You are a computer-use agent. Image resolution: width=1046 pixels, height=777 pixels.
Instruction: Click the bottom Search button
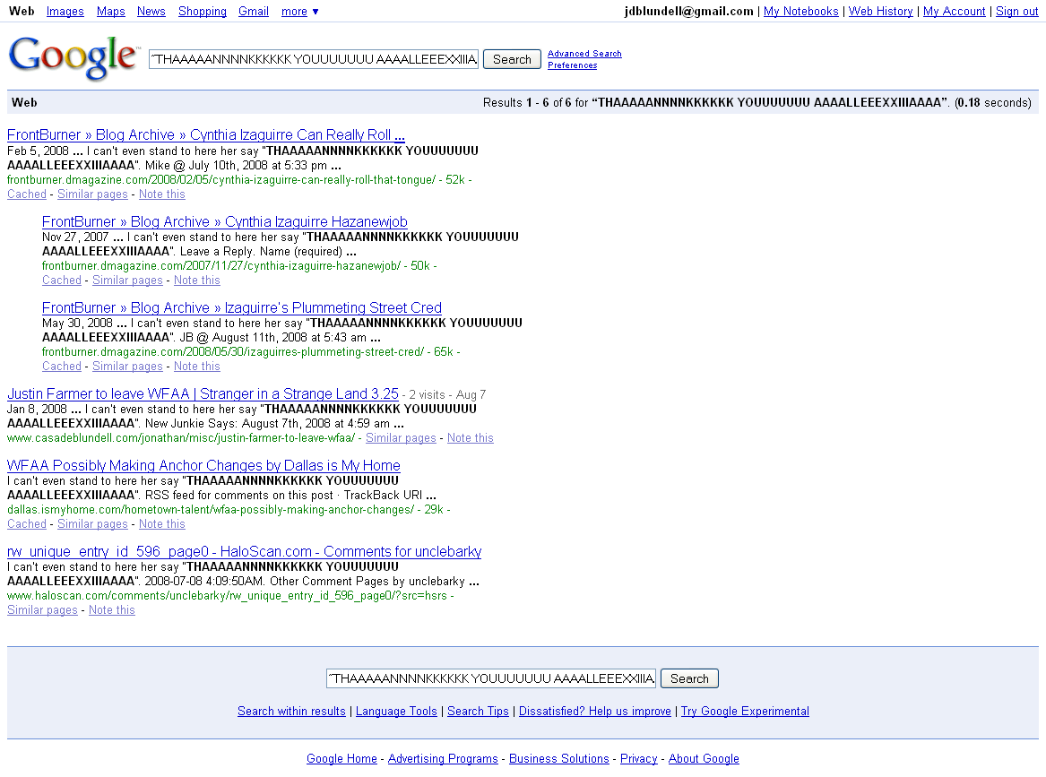coord(689,678)
